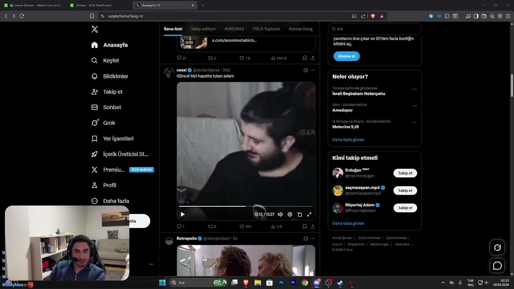Click the Abone ol button
The width and height of the screenshot is (514, 289).
point(347,56)
